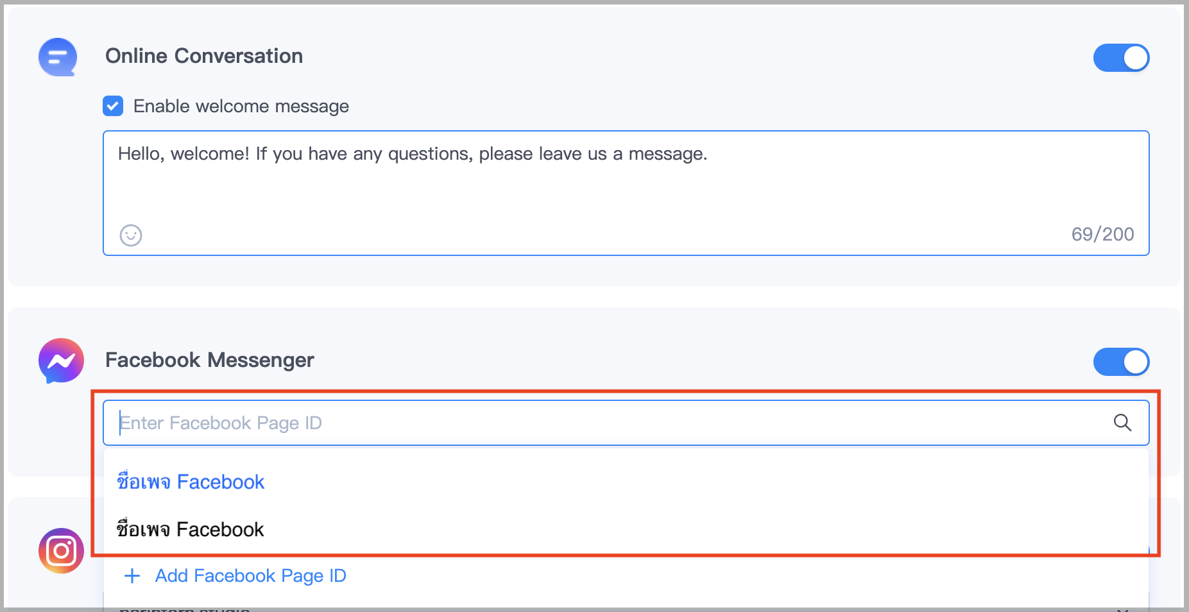Click the 69/200 character counter
This screenshot has height=612, width=1189.
click(x=1102, y=234)
